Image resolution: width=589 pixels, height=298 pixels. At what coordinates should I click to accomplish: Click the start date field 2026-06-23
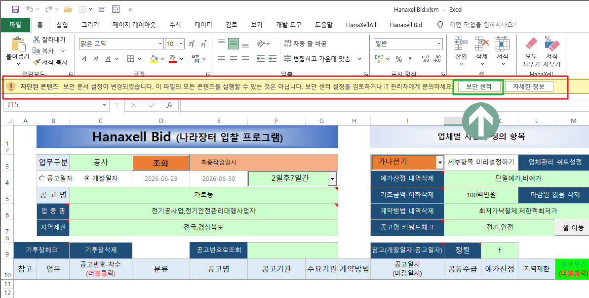[161, 179]
